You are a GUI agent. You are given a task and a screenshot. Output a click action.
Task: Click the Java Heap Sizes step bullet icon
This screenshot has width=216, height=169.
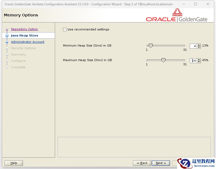7,35
